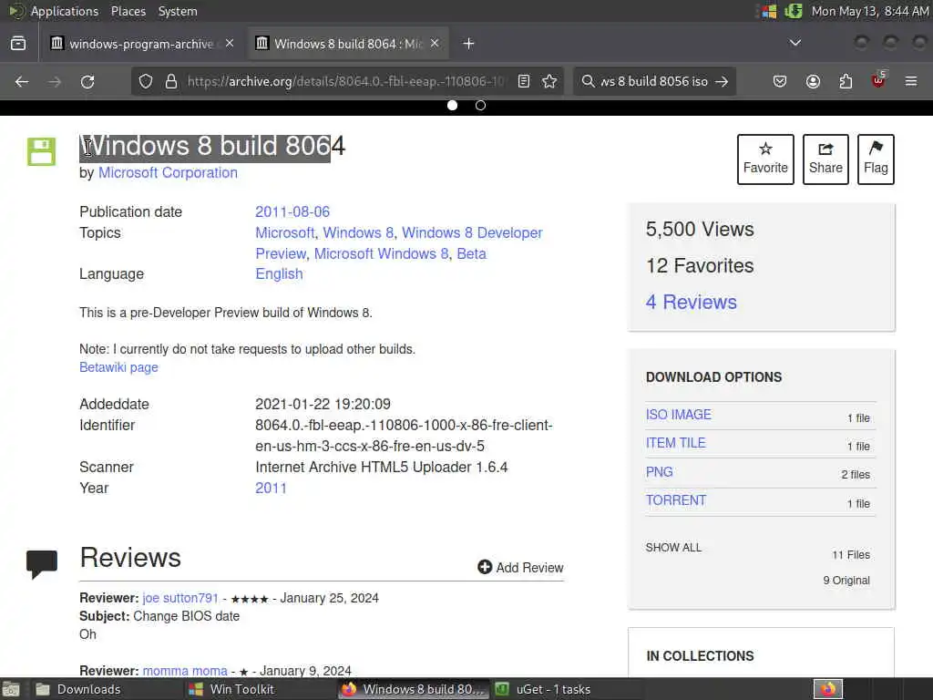The image size is (933, 700).
Task: Click Add Review
Action: click(520, 567)
